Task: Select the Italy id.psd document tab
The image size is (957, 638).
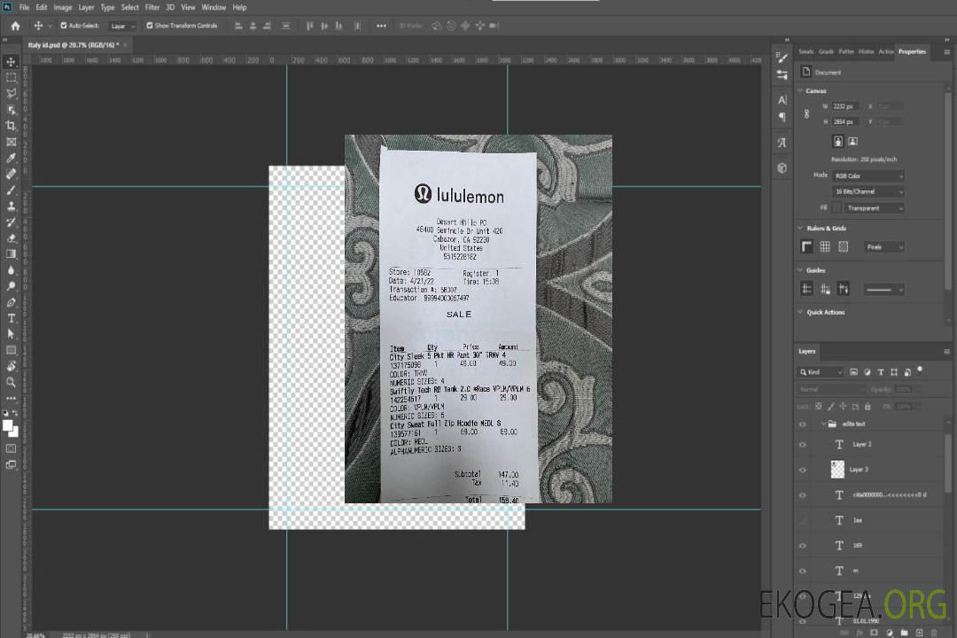Action: point(73,44)
